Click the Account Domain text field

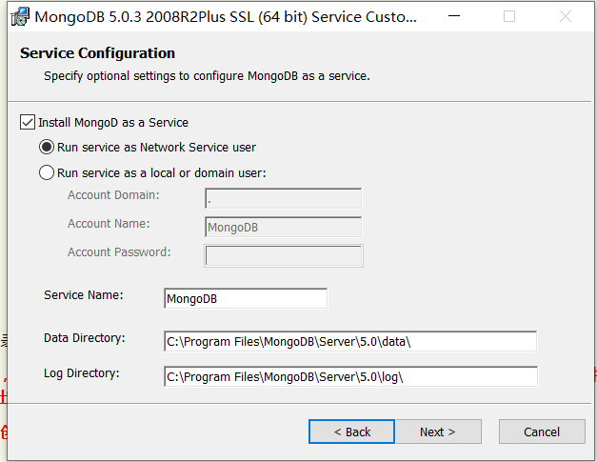283,199
